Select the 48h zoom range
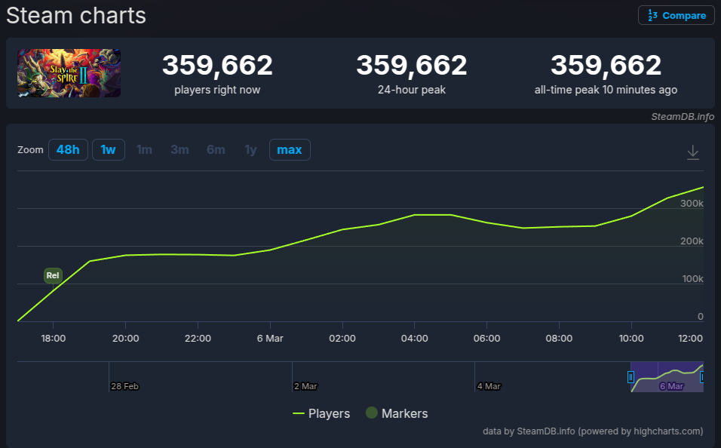Screen dimensions: 721x448 pyautogui.click(x=68, y=149)
